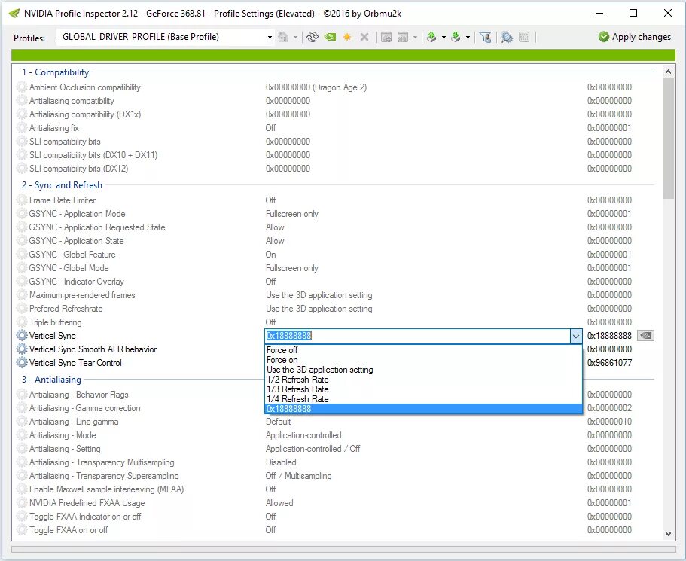Select 'Antialiasing - Gamma correction' row
This screenshot has width=686, height=561.
(336, 408)
